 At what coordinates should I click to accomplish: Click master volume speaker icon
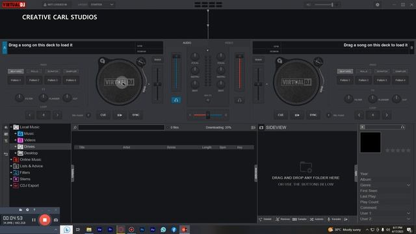coord(308,5)
